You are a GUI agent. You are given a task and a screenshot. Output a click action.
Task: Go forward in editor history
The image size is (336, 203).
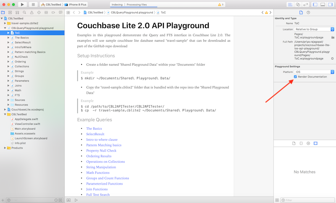(x=79, y=13)
